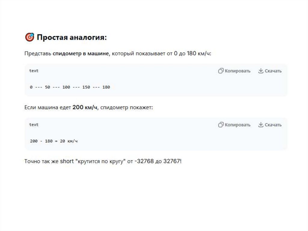Click the heading "Простая аналогия:"
This screenshot has height=231, width=308.
(x=72, y=37)
